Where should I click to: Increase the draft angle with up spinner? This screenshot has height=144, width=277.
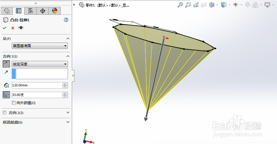pos(65,94)
